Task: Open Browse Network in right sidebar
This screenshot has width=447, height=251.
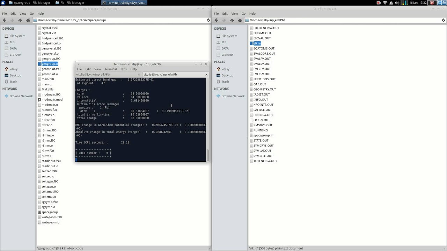Action: pyautogui.click(x=233, y=96)
